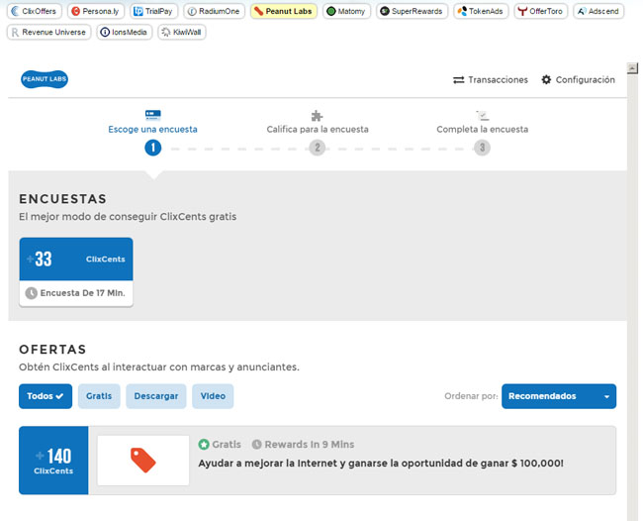Click the checklist icon above Completa la encuesta
Screen dimensions: 643x521
pos(483,115)
